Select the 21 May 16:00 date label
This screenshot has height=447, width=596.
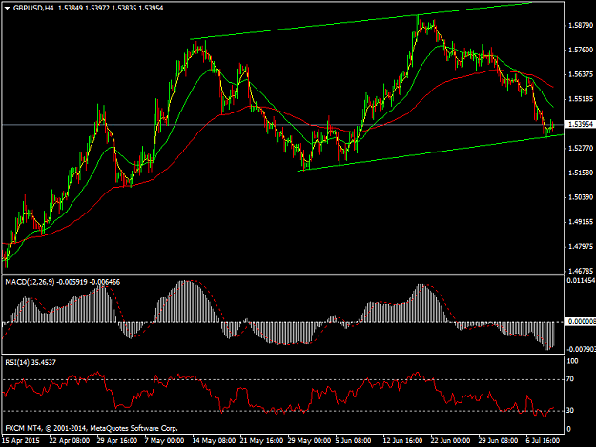(x=261, y=441)
